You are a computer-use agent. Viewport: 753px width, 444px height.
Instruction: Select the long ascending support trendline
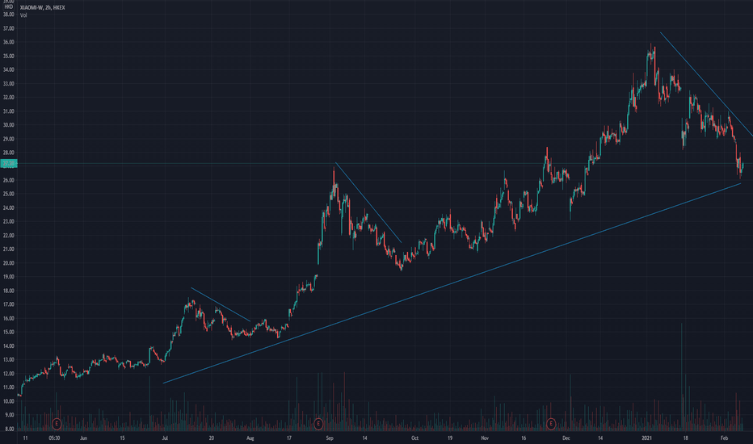tap(452, 283)
